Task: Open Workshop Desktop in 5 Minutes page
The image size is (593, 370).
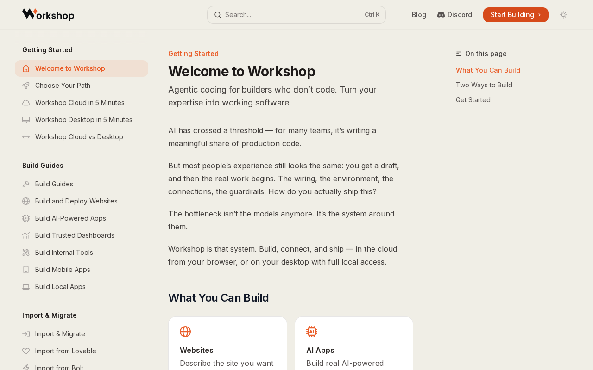Action: (82, 120)
